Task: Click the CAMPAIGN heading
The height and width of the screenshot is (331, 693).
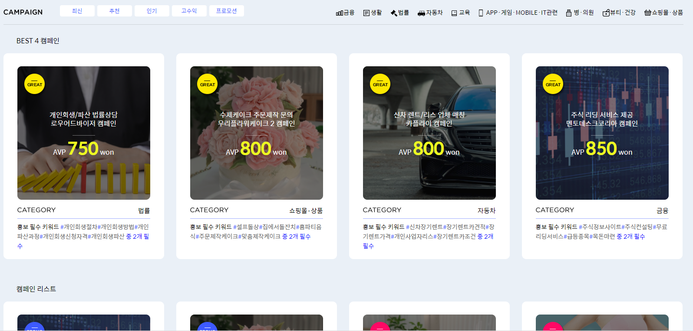Action: click(x=23, y=12)
